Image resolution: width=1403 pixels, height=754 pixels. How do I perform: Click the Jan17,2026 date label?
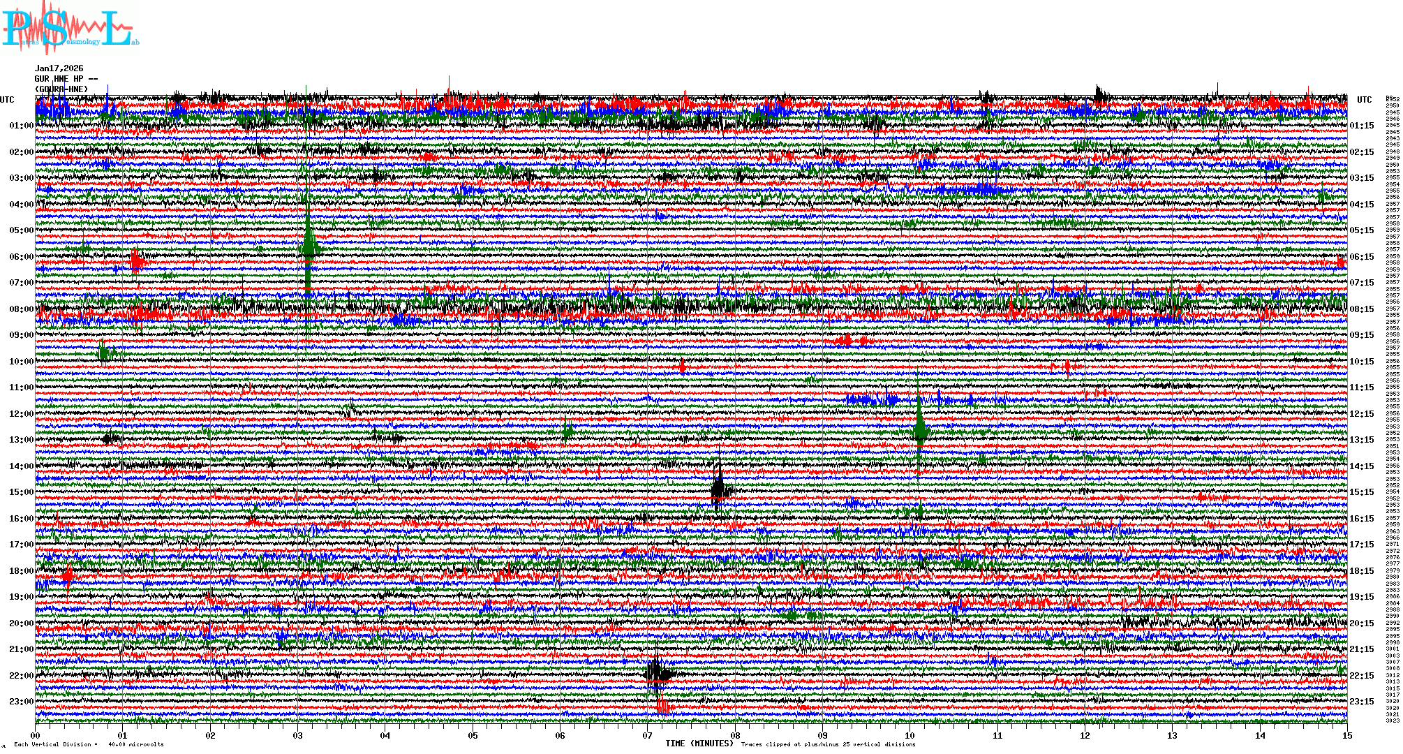[59, 68]
